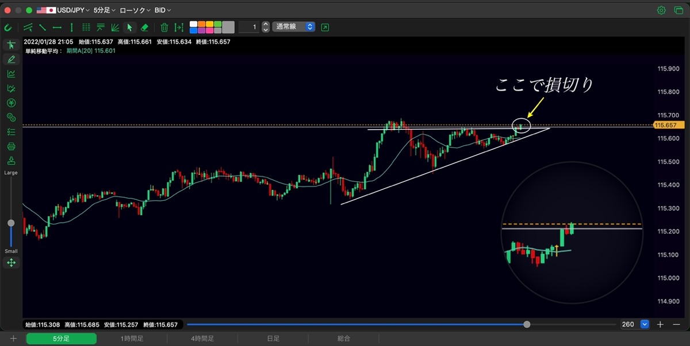
Task: Switch to the 日足 tab
Action: click(x=273, y=339)
